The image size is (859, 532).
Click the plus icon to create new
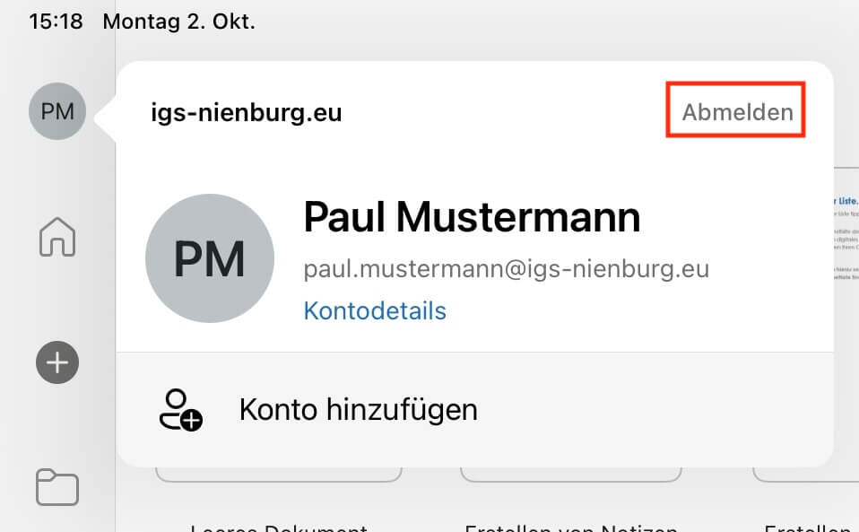pyautogui.click(x=57, y=362)
